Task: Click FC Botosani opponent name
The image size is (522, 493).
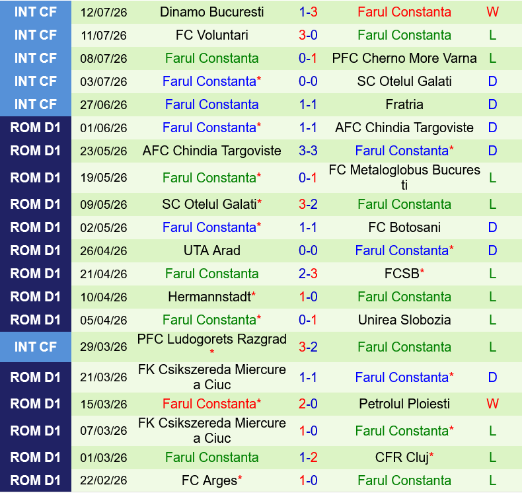Action: coord(404,227)
